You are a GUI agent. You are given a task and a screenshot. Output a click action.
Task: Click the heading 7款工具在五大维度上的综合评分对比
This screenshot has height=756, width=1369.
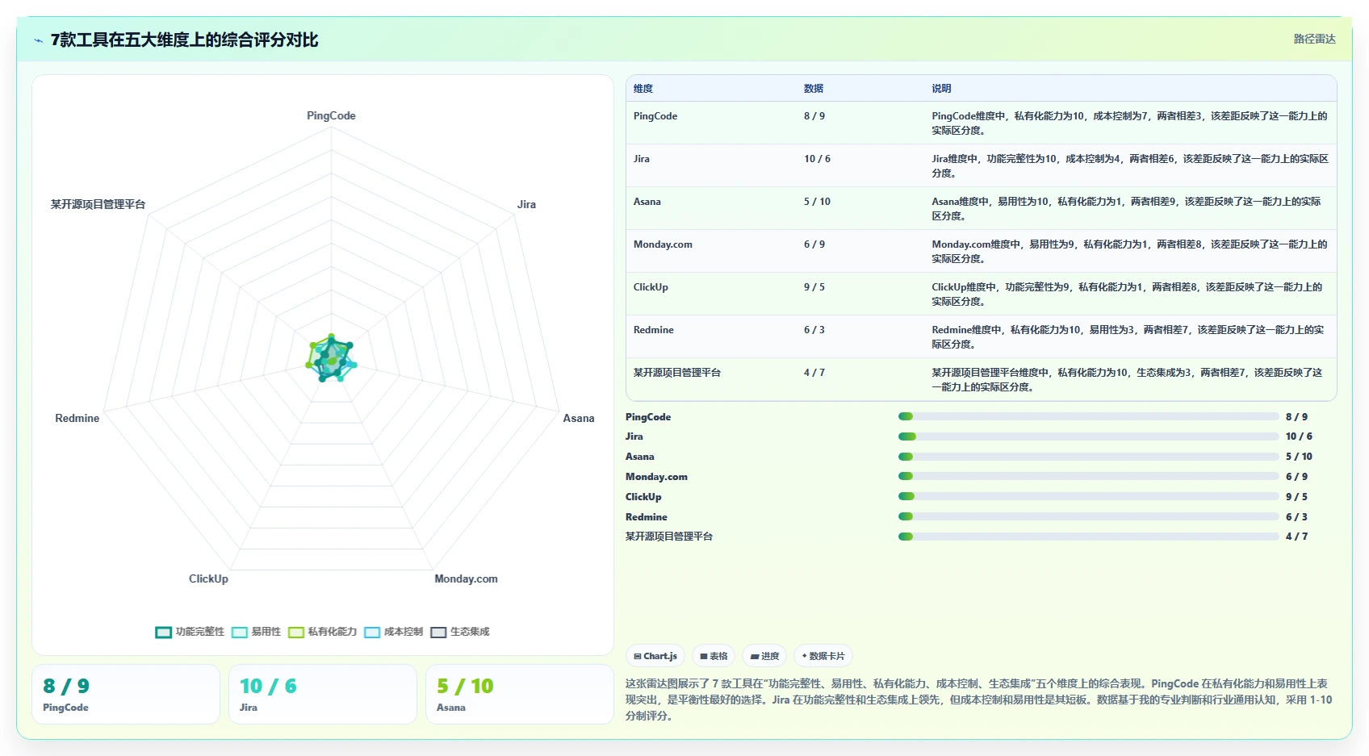point(184,40)
